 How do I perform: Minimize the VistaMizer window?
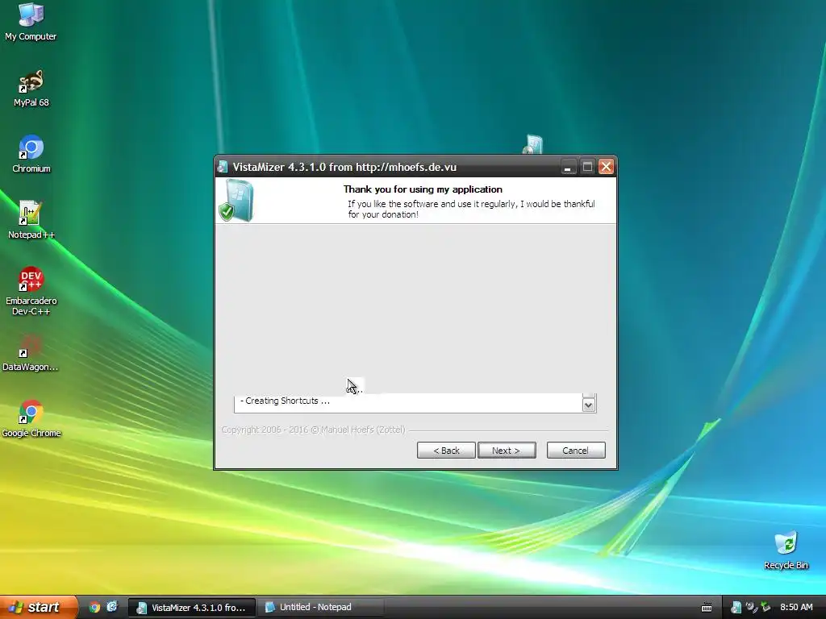pyautogui.click(x=568, y=167)
